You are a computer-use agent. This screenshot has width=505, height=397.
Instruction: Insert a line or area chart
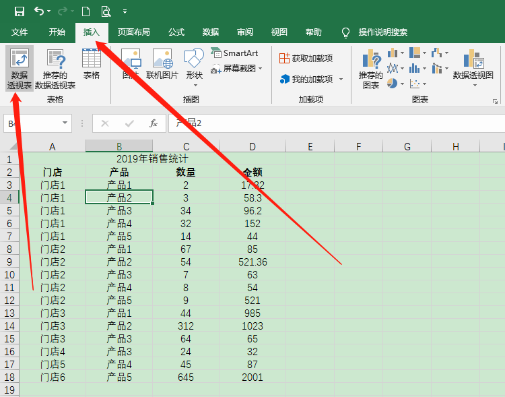(x=395, y=68)
